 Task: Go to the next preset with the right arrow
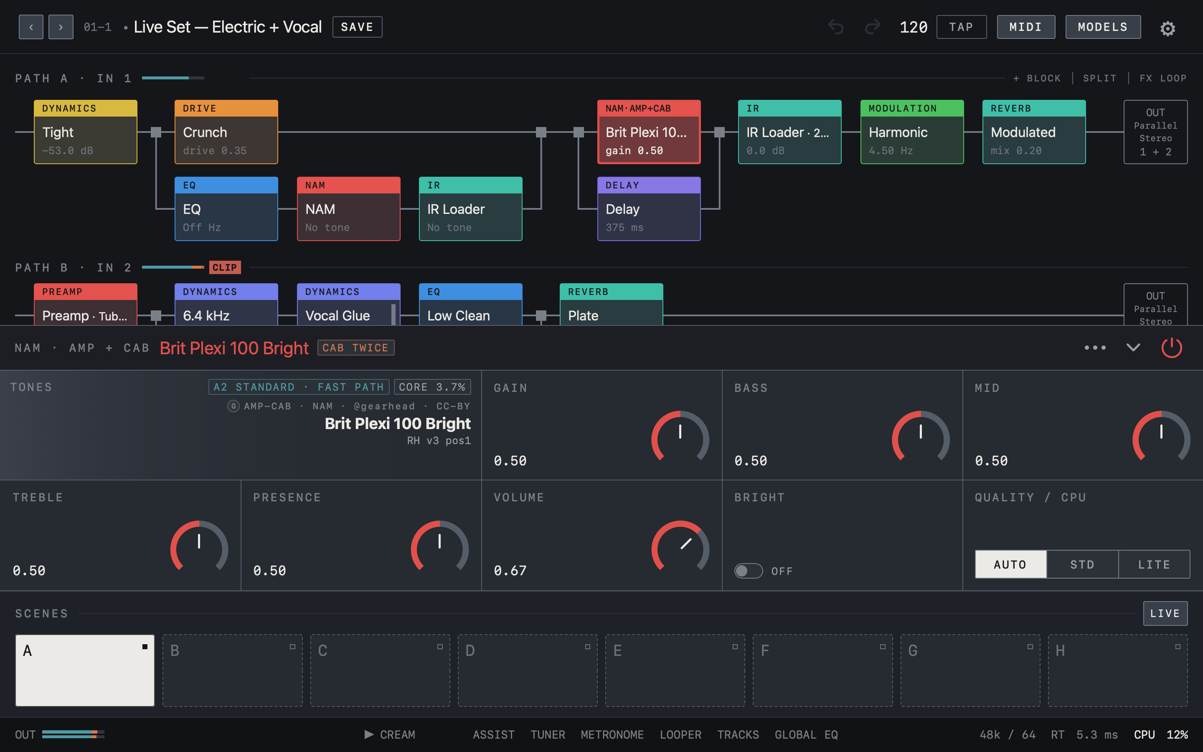(x=61, y=27)
